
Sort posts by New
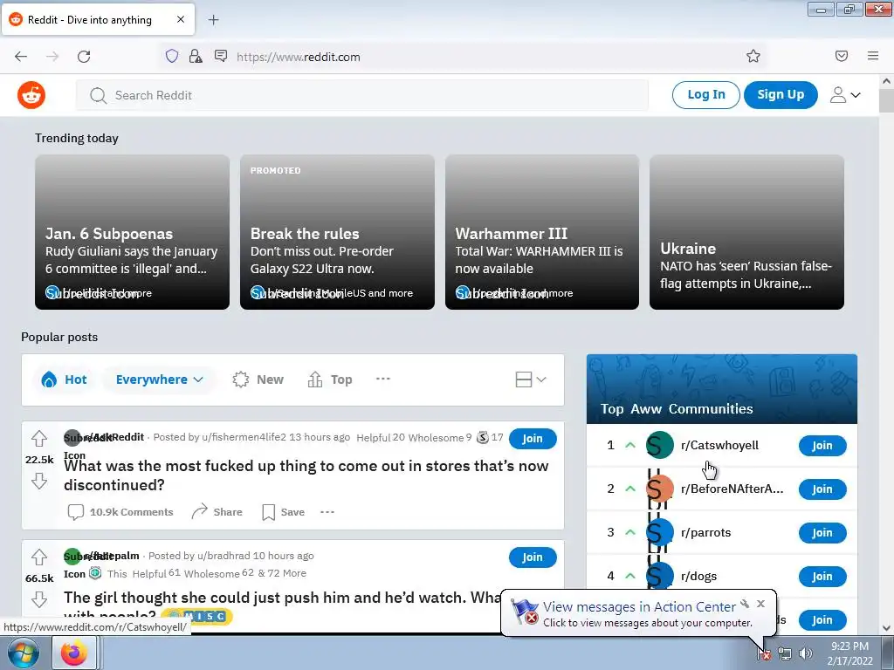[x=258, y=379]
